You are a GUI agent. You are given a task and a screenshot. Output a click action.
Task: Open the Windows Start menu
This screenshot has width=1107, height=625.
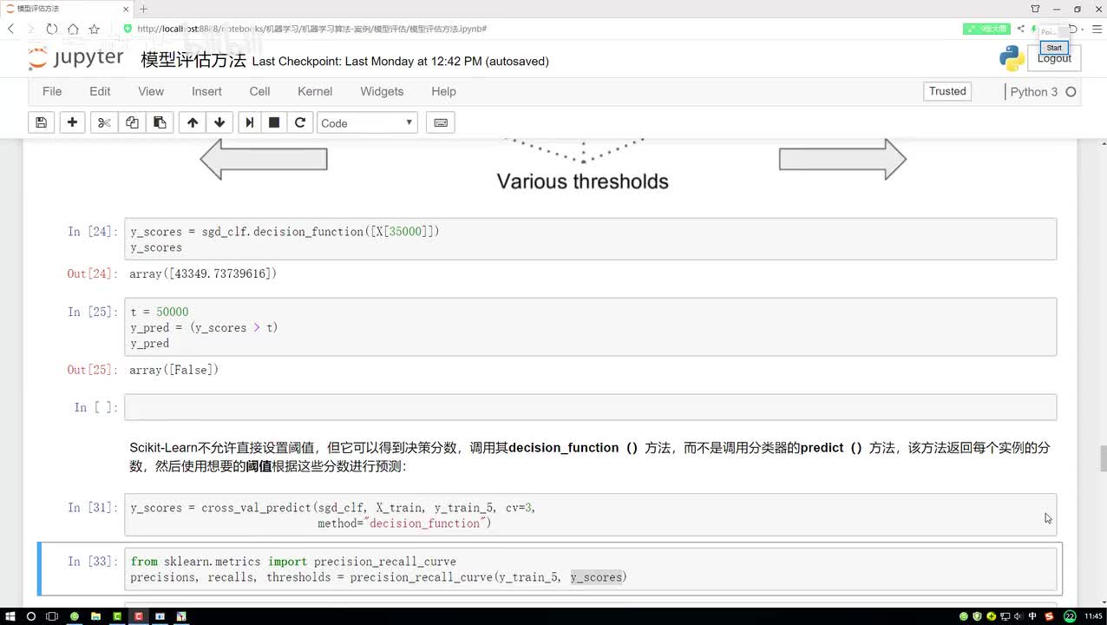coord(10,616)
